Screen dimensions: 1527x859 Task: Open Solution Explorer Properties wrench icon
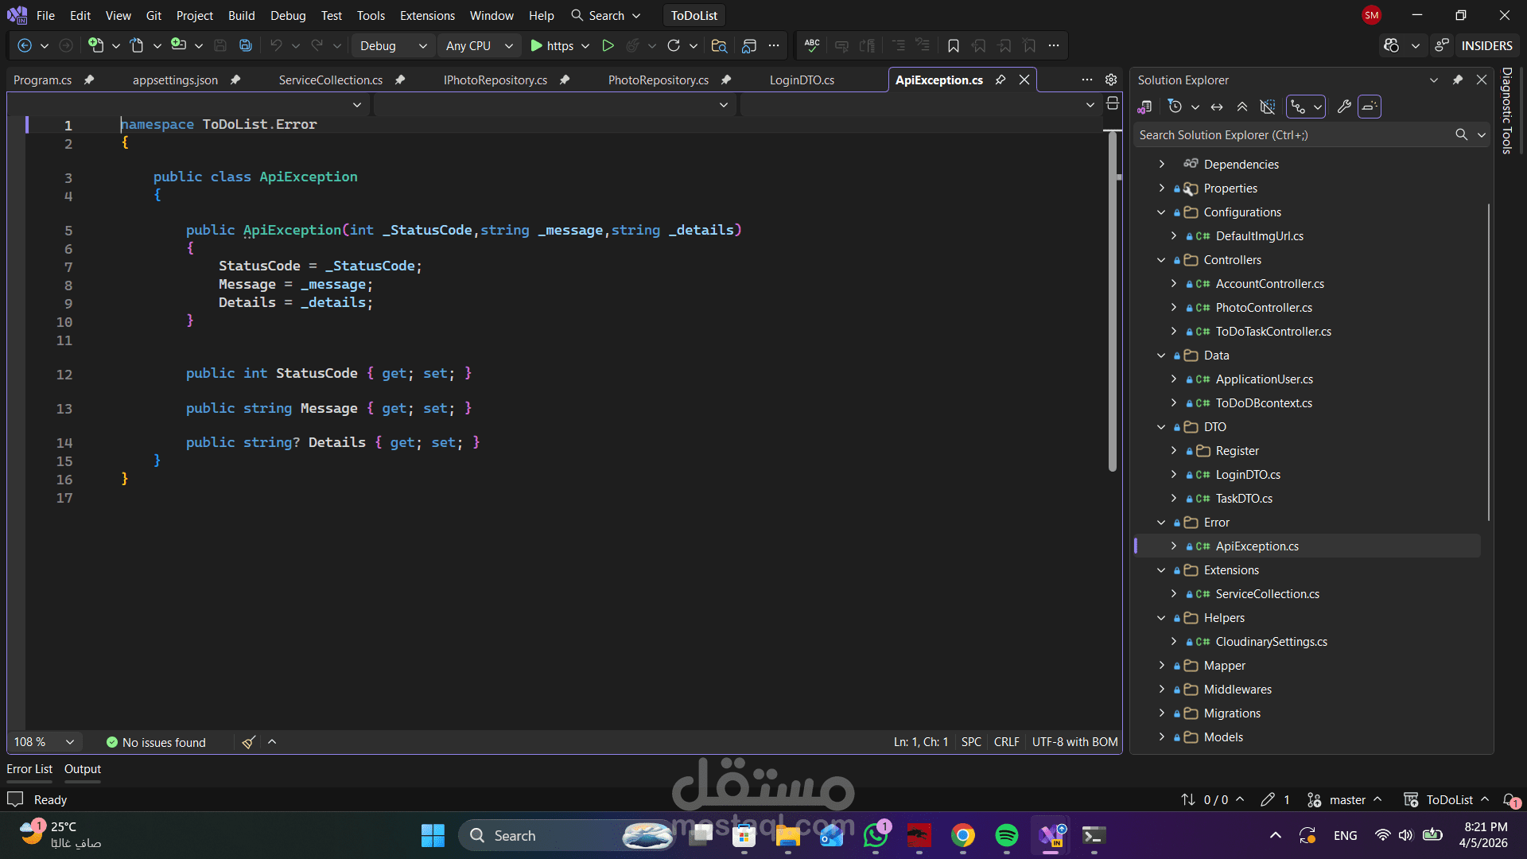(1344, 107)
